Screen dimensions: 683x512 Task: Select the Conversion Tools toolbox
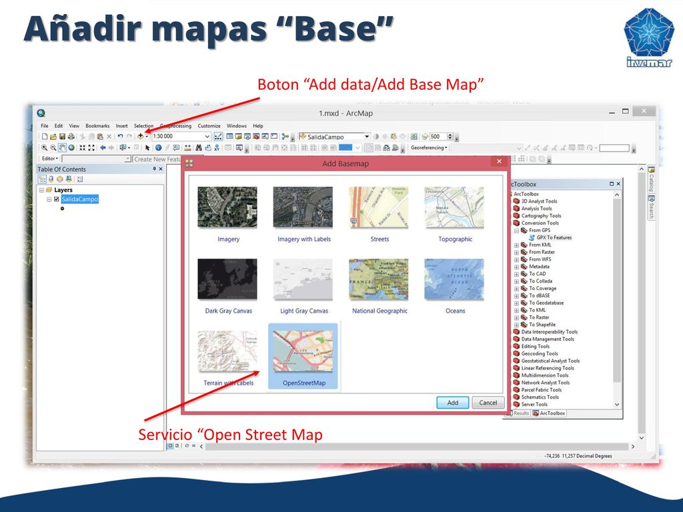point(536,223)
